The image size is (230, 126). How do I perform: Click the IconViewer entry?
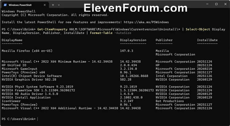coord(11,101)
